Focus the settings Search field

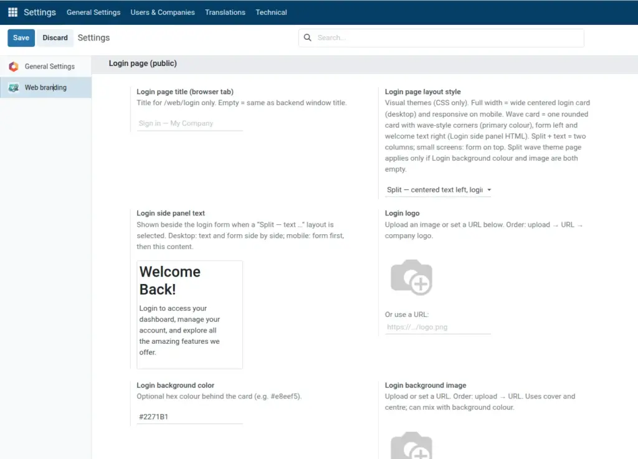tap(441, 38)
